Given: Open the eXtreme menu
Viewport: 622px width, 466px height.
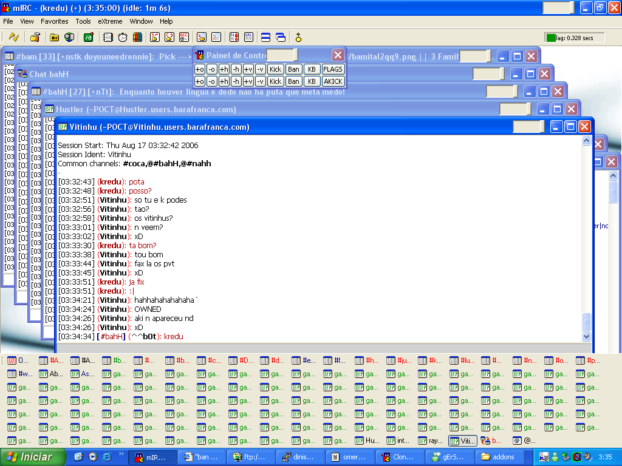Looking at the screenshot, I should (x=110, y=21).
